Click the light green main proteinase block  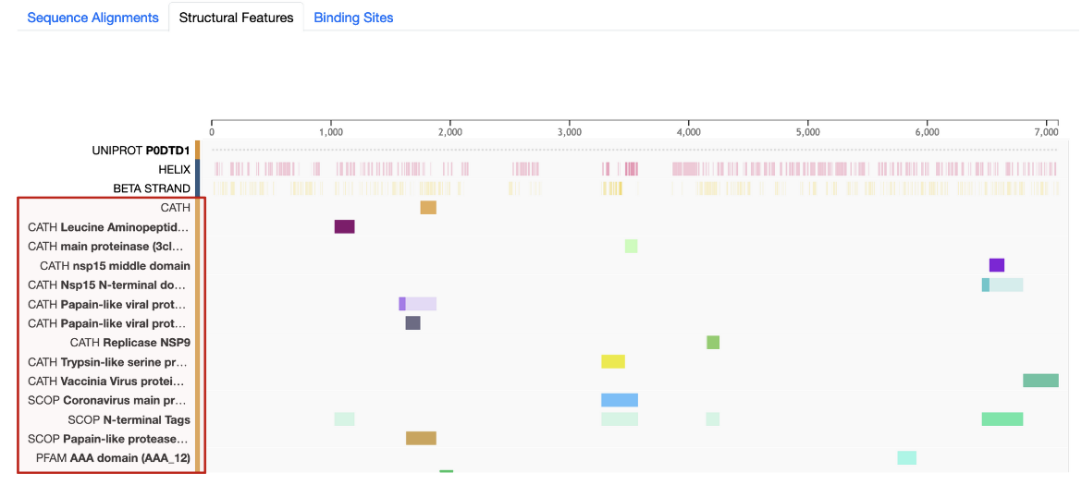[631, 246]
